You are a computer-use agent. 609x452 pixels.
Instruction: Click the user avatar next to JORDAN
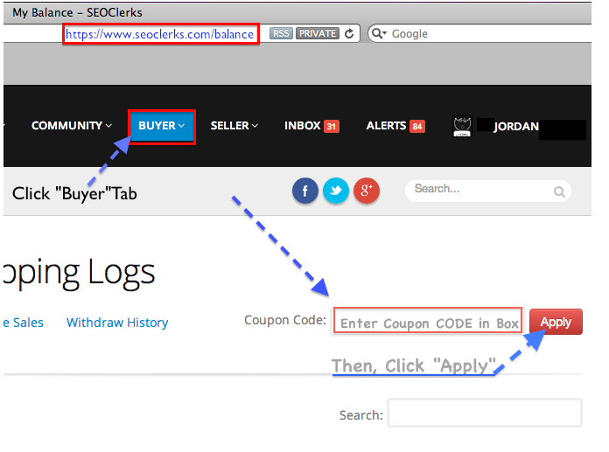(x=464, y=126)
